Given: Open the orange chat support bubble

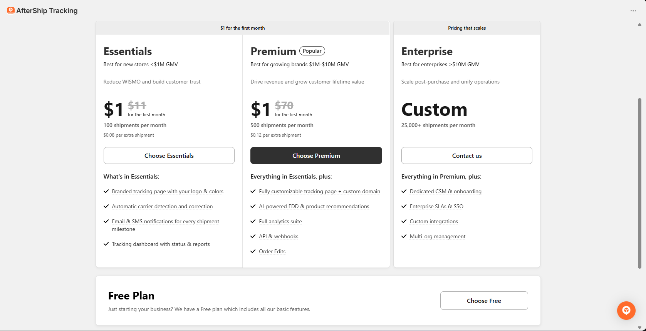Looking at the screenshot, I should point(626,311).
